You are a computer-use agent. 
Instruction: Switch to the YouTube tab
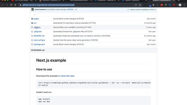tap(24, 1)
